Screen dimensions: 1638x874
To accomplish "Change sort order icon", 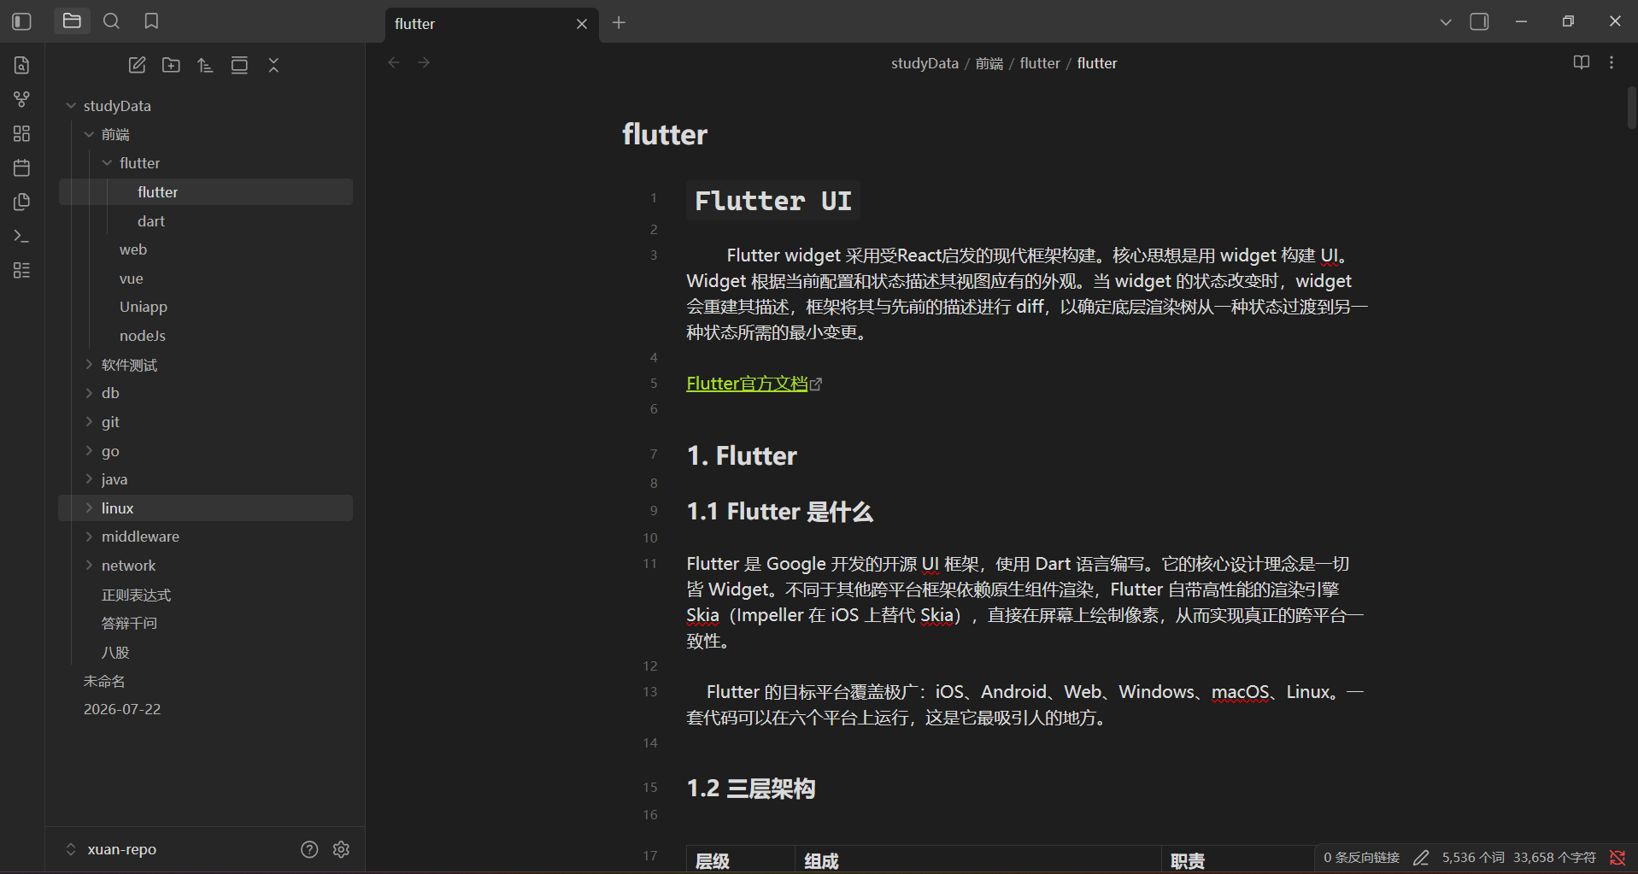I will 205,65.
